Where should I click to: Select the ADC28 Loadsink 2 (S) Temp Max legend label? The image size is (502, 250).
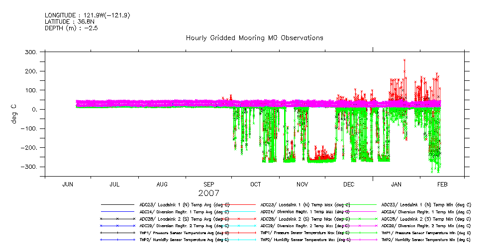(305, 218)
